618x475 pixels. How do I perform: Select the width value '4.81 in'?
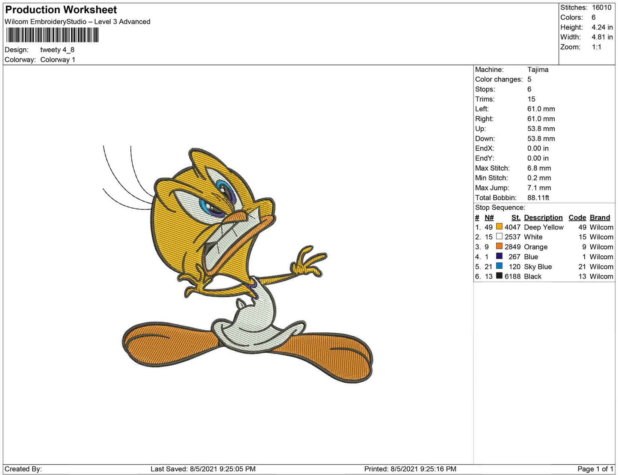pos(602,37)
